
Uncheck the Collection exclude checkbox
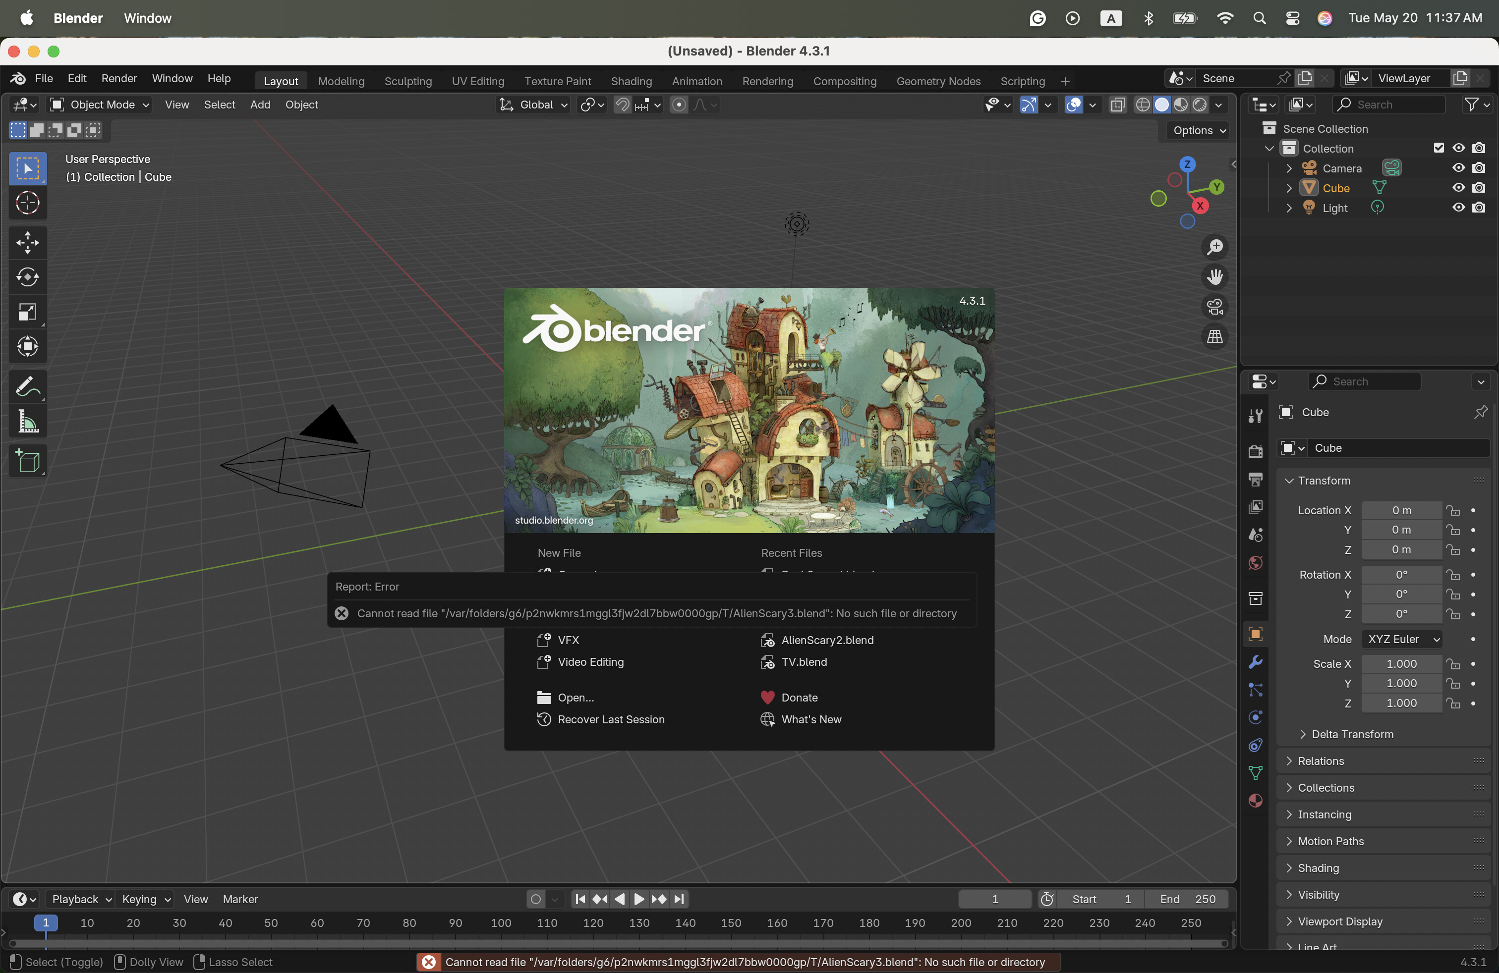coord(1439,148)
